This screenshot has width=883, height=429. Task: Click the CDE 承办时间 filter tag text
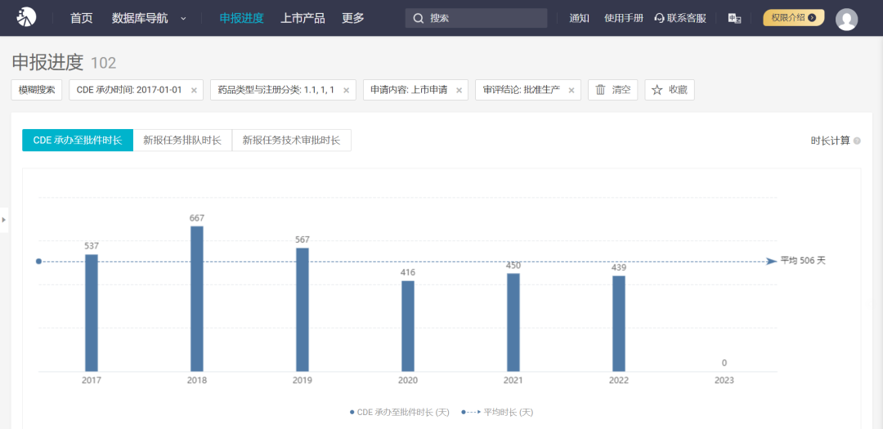[x=129, y=90]
